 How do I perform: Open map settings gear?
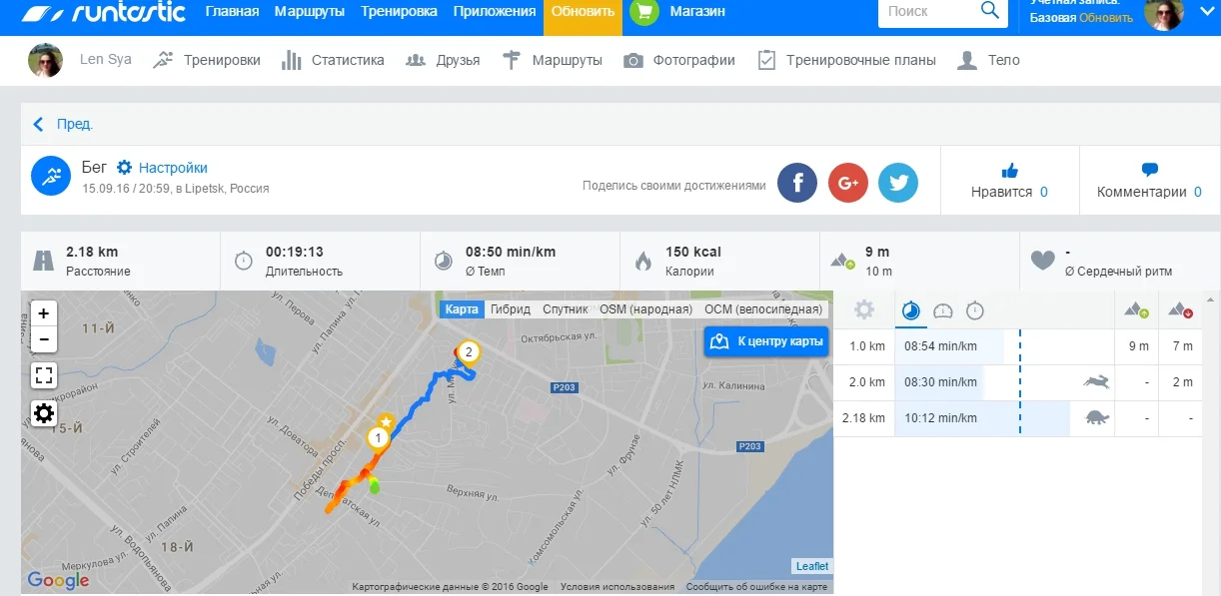[44, 412]
